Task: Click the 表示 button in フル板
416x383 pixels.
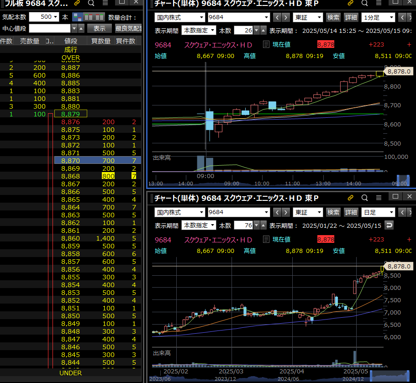Action: (x=100, y=28)
